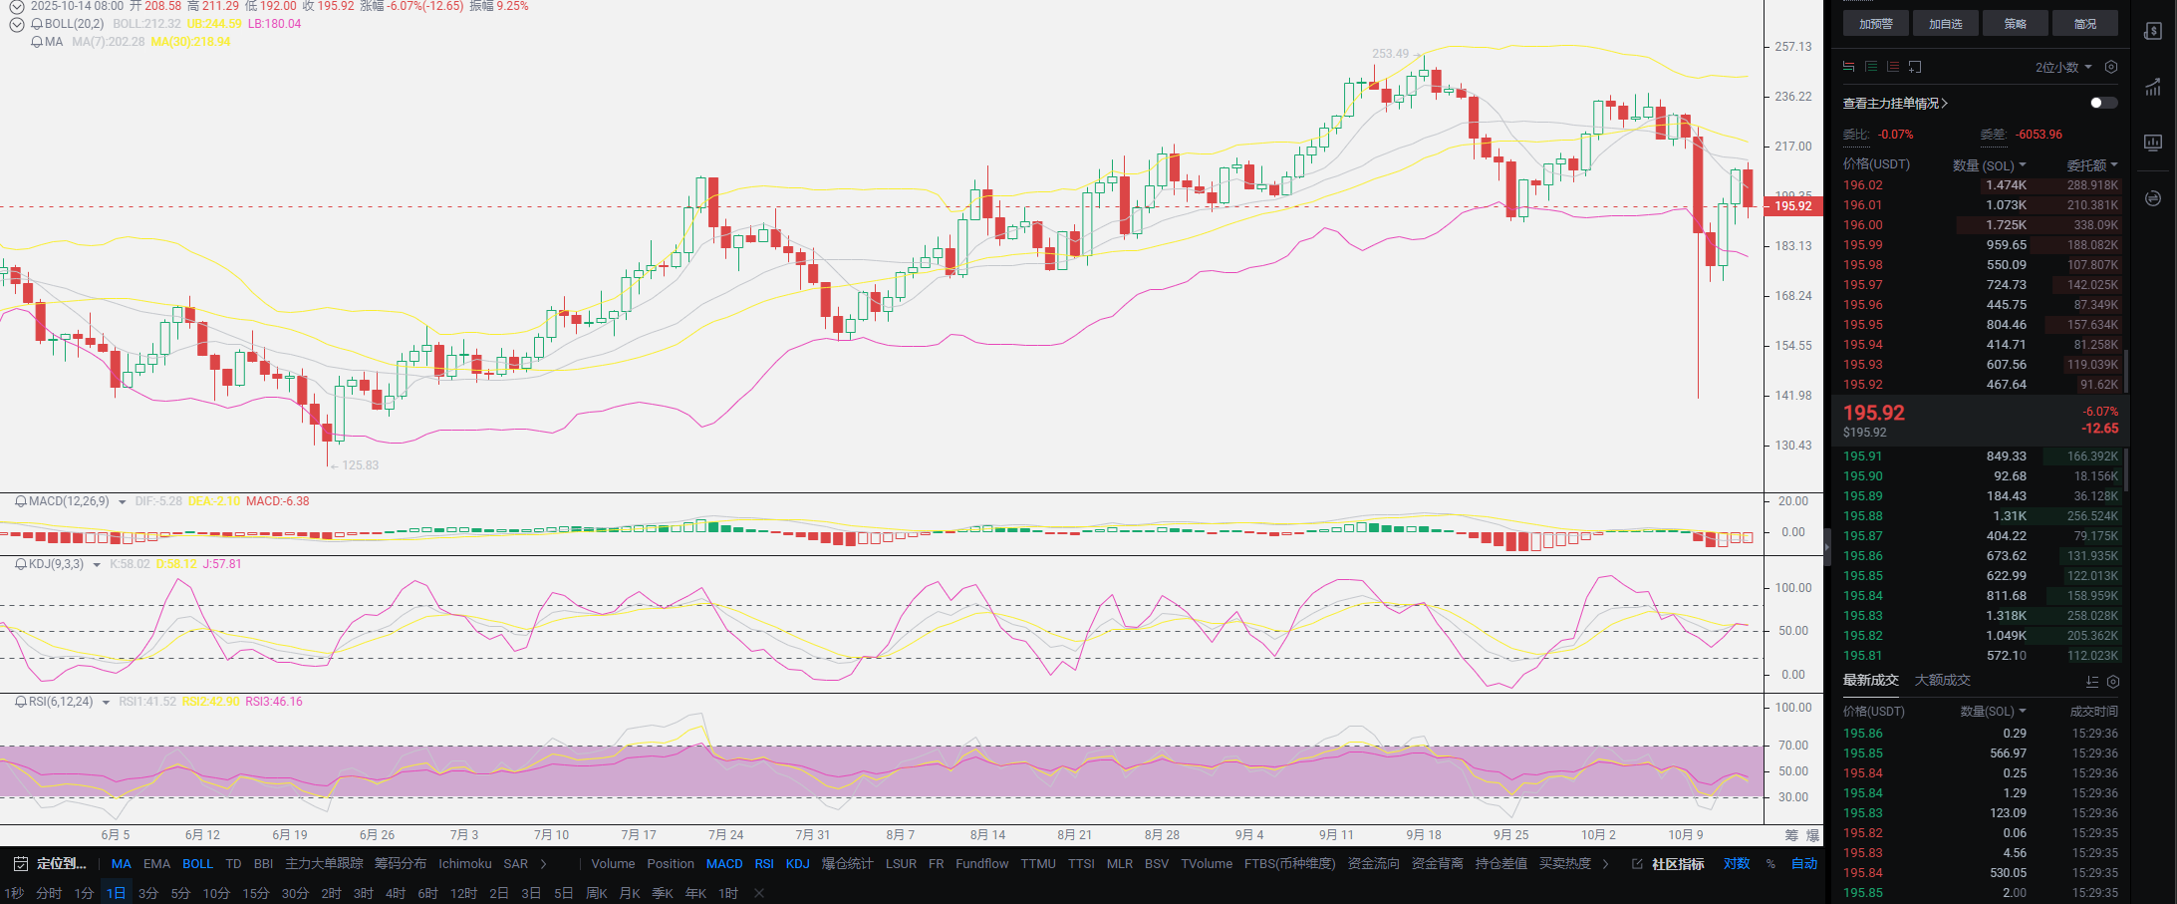Show sell orders only in order book
The height and width of the screenshot is (904, 2177).
click(x=1892, y=67)
